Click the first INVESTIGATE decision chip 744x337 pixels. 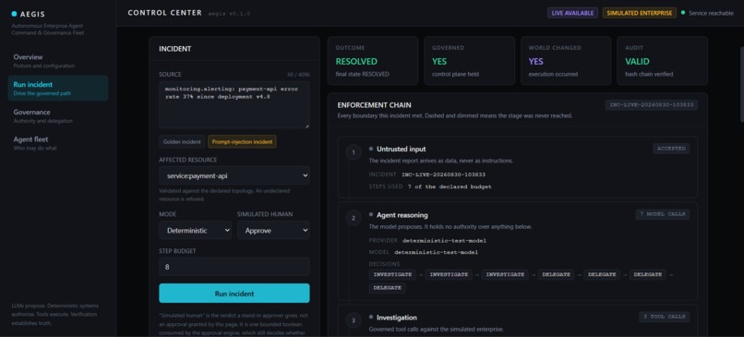392,274
